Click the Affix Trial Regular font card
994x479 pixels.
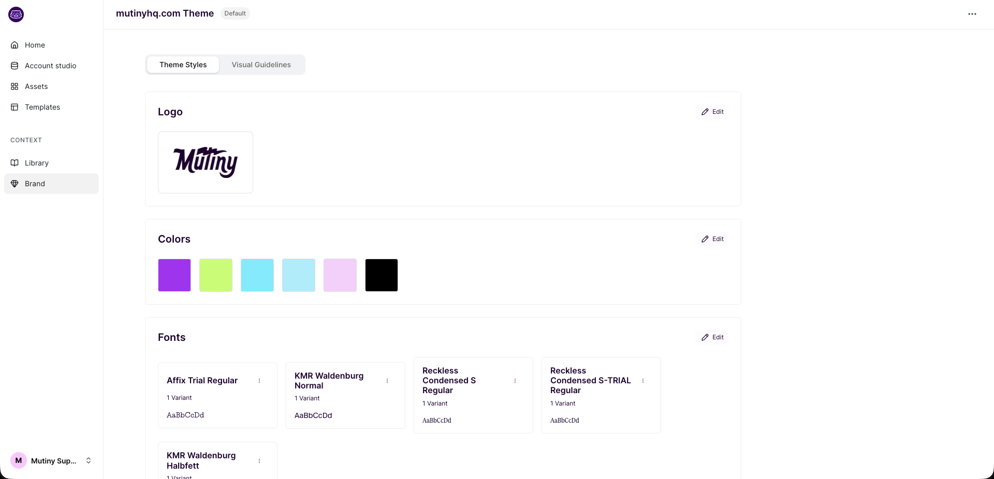pos(217,396)
